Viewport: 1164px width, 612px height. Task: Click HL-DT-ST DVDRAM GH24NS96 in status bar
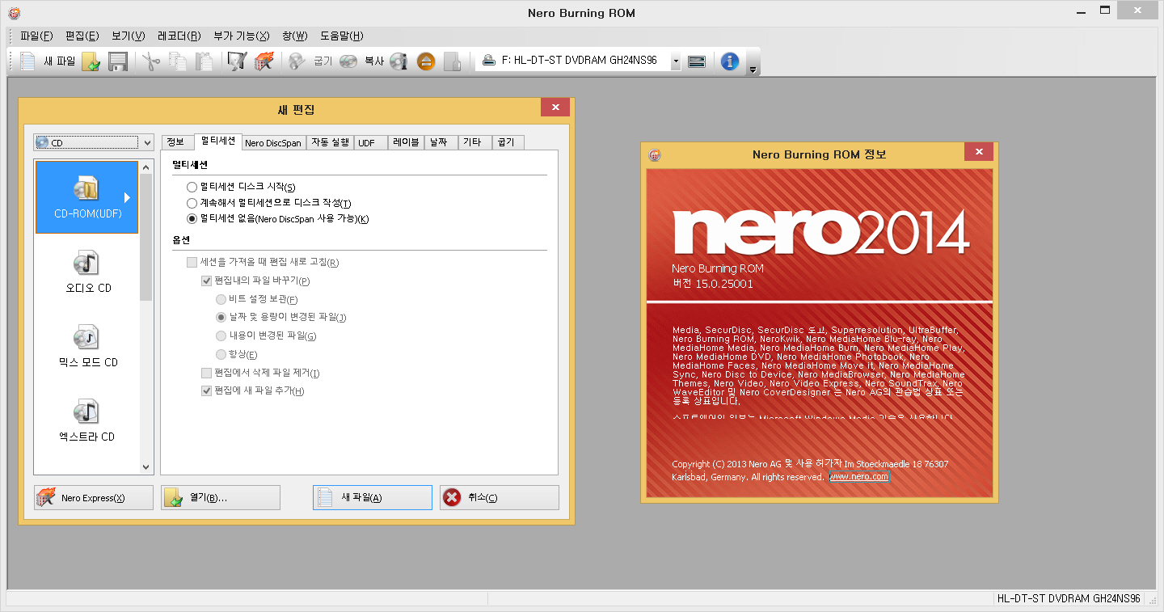pyautogui.click(x=1069, y=599)
